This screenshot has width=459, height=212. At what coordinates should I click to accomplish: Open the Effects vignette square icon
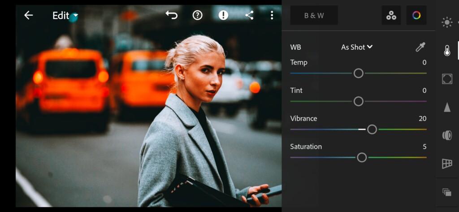coord(447,79)
